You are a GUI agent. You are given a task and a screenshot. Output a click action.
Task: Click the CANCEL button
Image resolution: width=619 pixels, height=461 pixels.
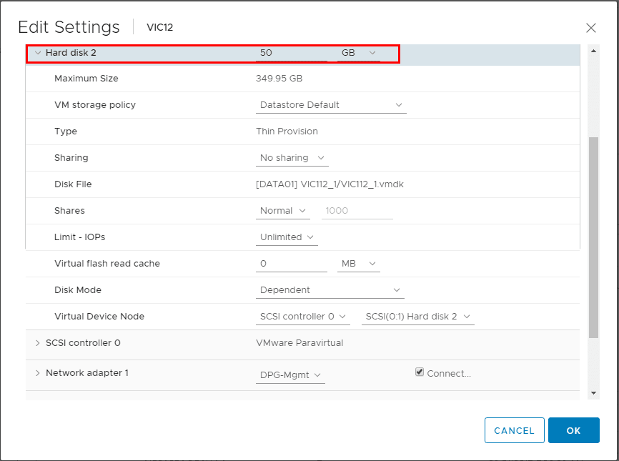coord(514,430)
